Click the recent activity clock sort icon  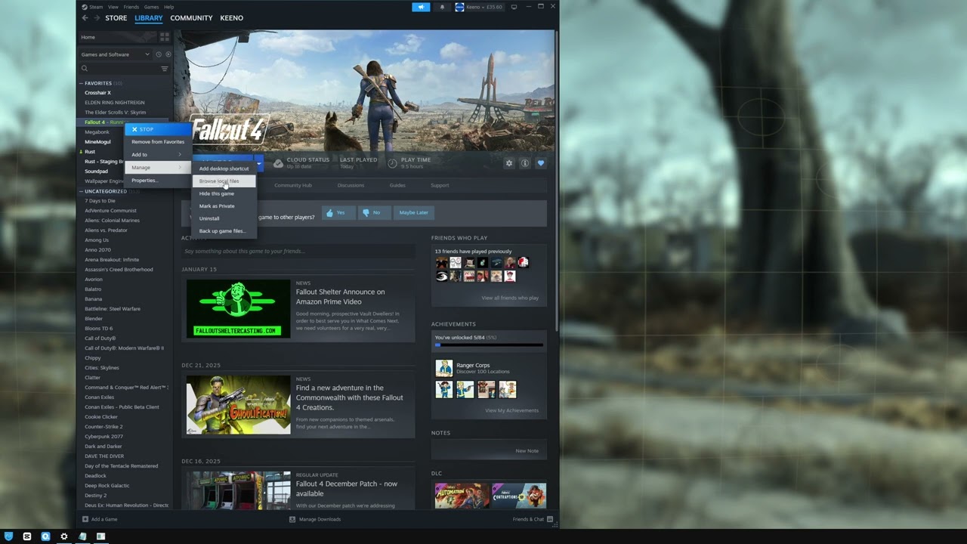coord(158,54)
